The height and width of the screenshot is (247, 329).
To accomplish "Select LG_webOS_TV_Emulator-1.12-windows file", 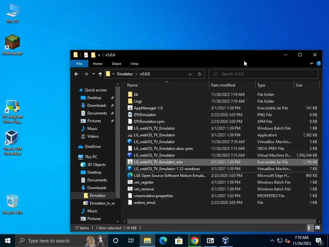I will coord(222,169).
